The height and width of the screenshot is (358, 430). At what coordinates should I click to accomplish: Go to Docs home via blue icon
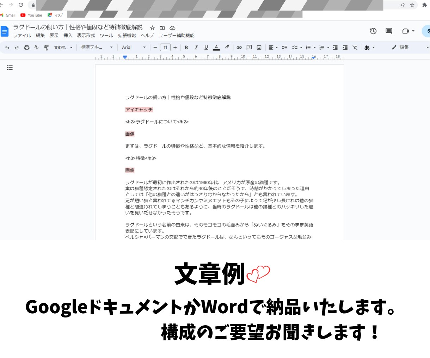(x=5, y=31)
